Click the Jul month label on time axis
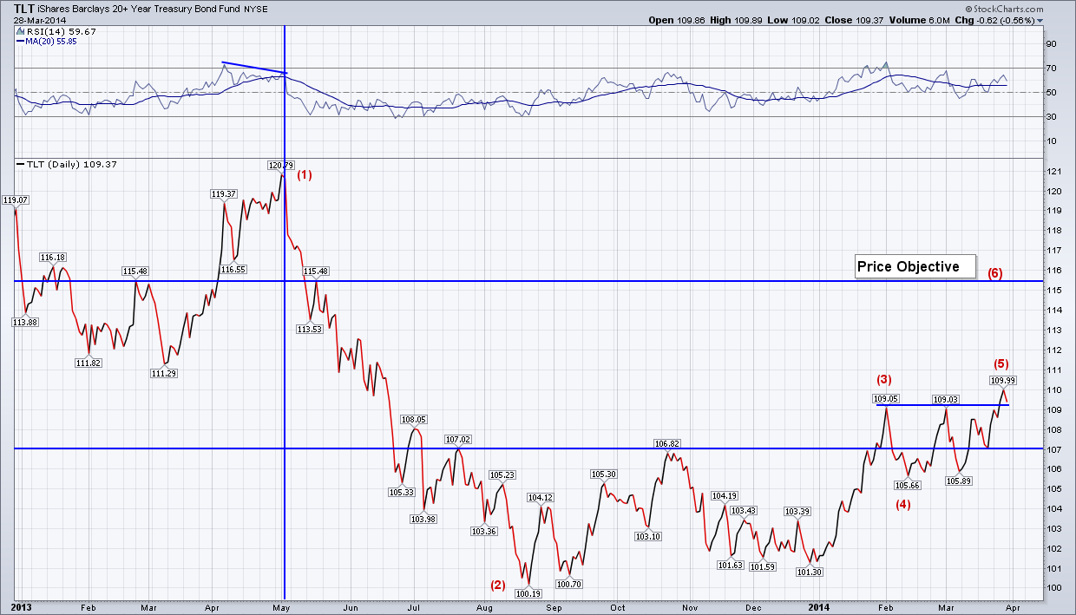This screenshot has height=615, width=1076. pos(412,609)
